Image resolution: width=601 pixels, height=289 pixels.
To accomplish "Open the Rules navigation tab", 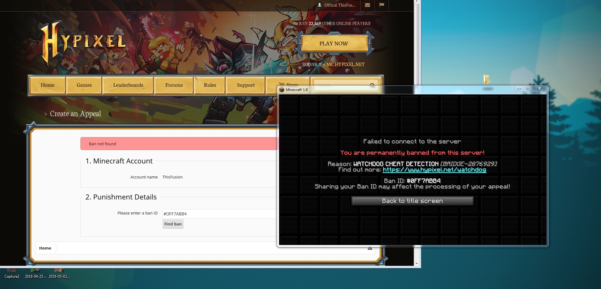I will click(x=210, y=85).
